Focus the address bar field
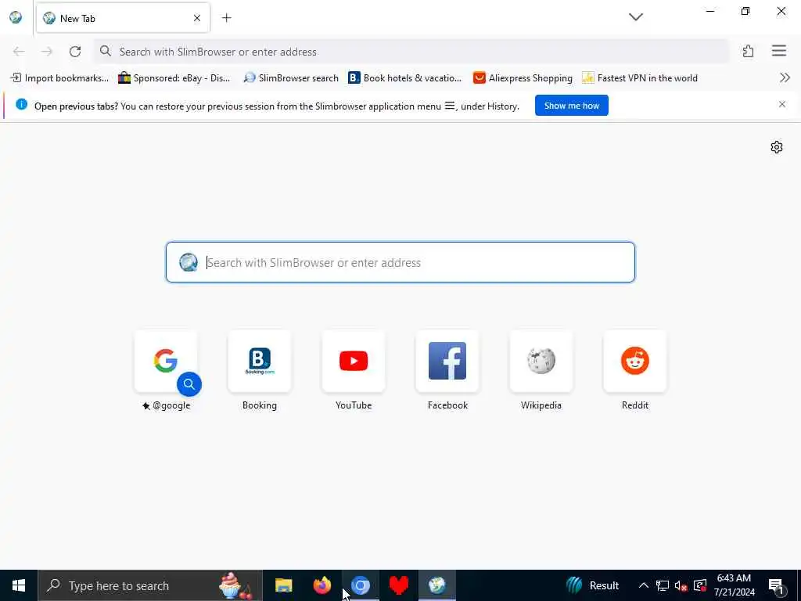This screenshot has height=601, width=801. pos(411,51)
